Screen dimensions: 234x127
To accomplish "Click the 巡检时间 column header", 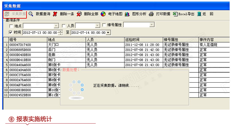I will (144, 40).
